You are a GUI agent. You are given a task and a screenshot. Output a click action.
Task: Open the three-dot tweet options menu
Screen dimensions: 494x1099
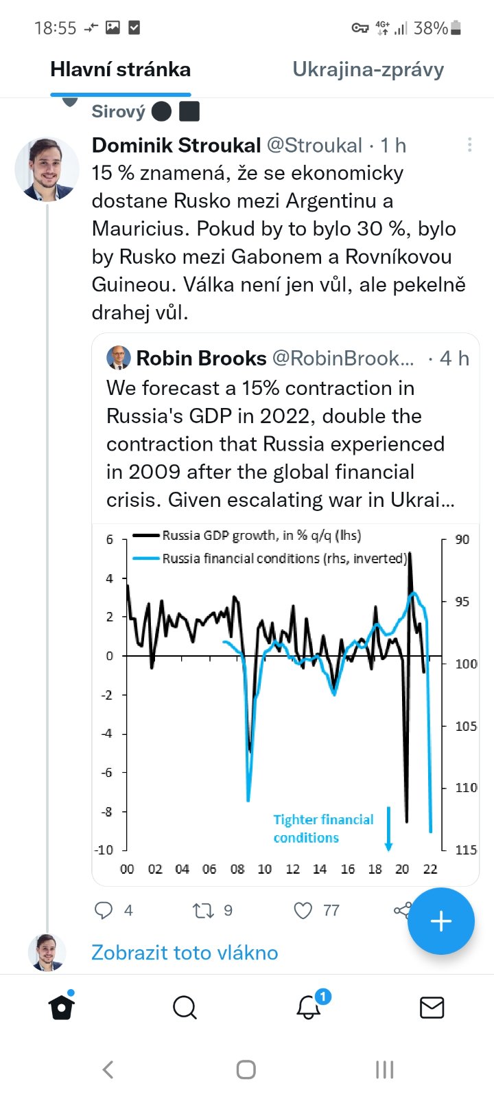pyautogui.click(x=469, y=145)
